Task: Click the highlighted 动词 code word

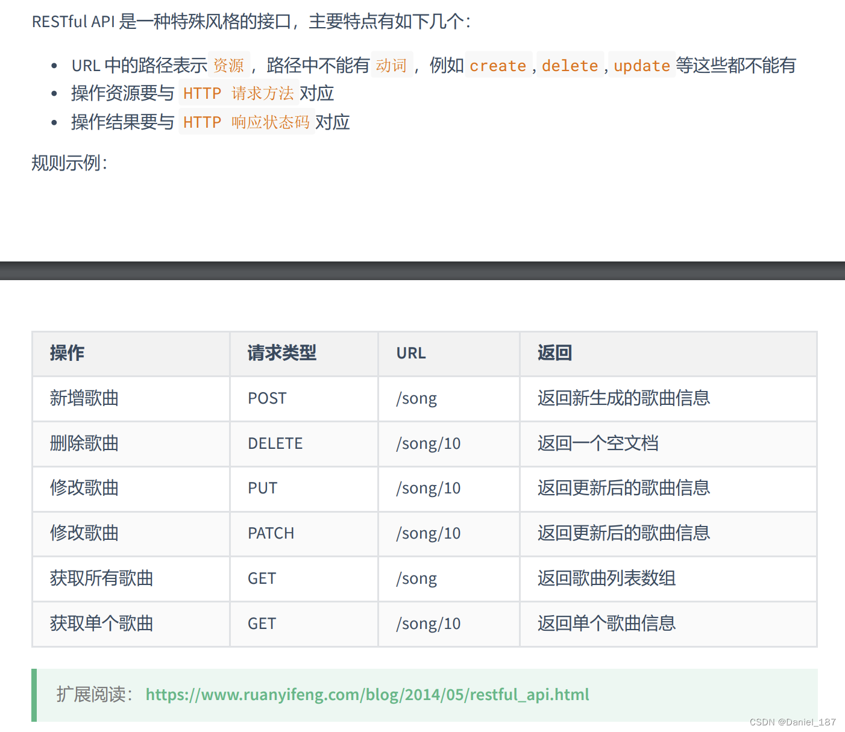Action: click(x=392, y=65)
